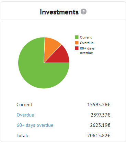Image resolution: width=127 pixels, height=143 pixels.
Task: Click the green Current legend swatch
Action: tap(77, 37)
